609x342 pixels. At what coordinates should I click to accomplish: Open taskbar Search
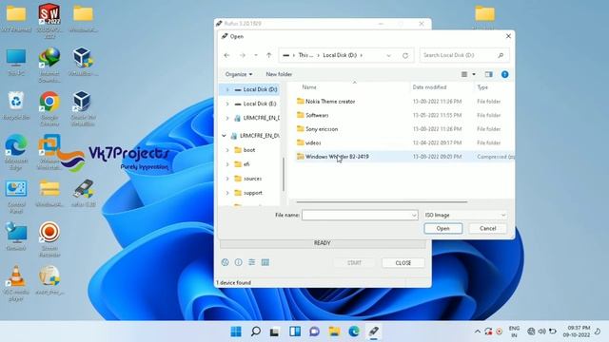(256, 332)
